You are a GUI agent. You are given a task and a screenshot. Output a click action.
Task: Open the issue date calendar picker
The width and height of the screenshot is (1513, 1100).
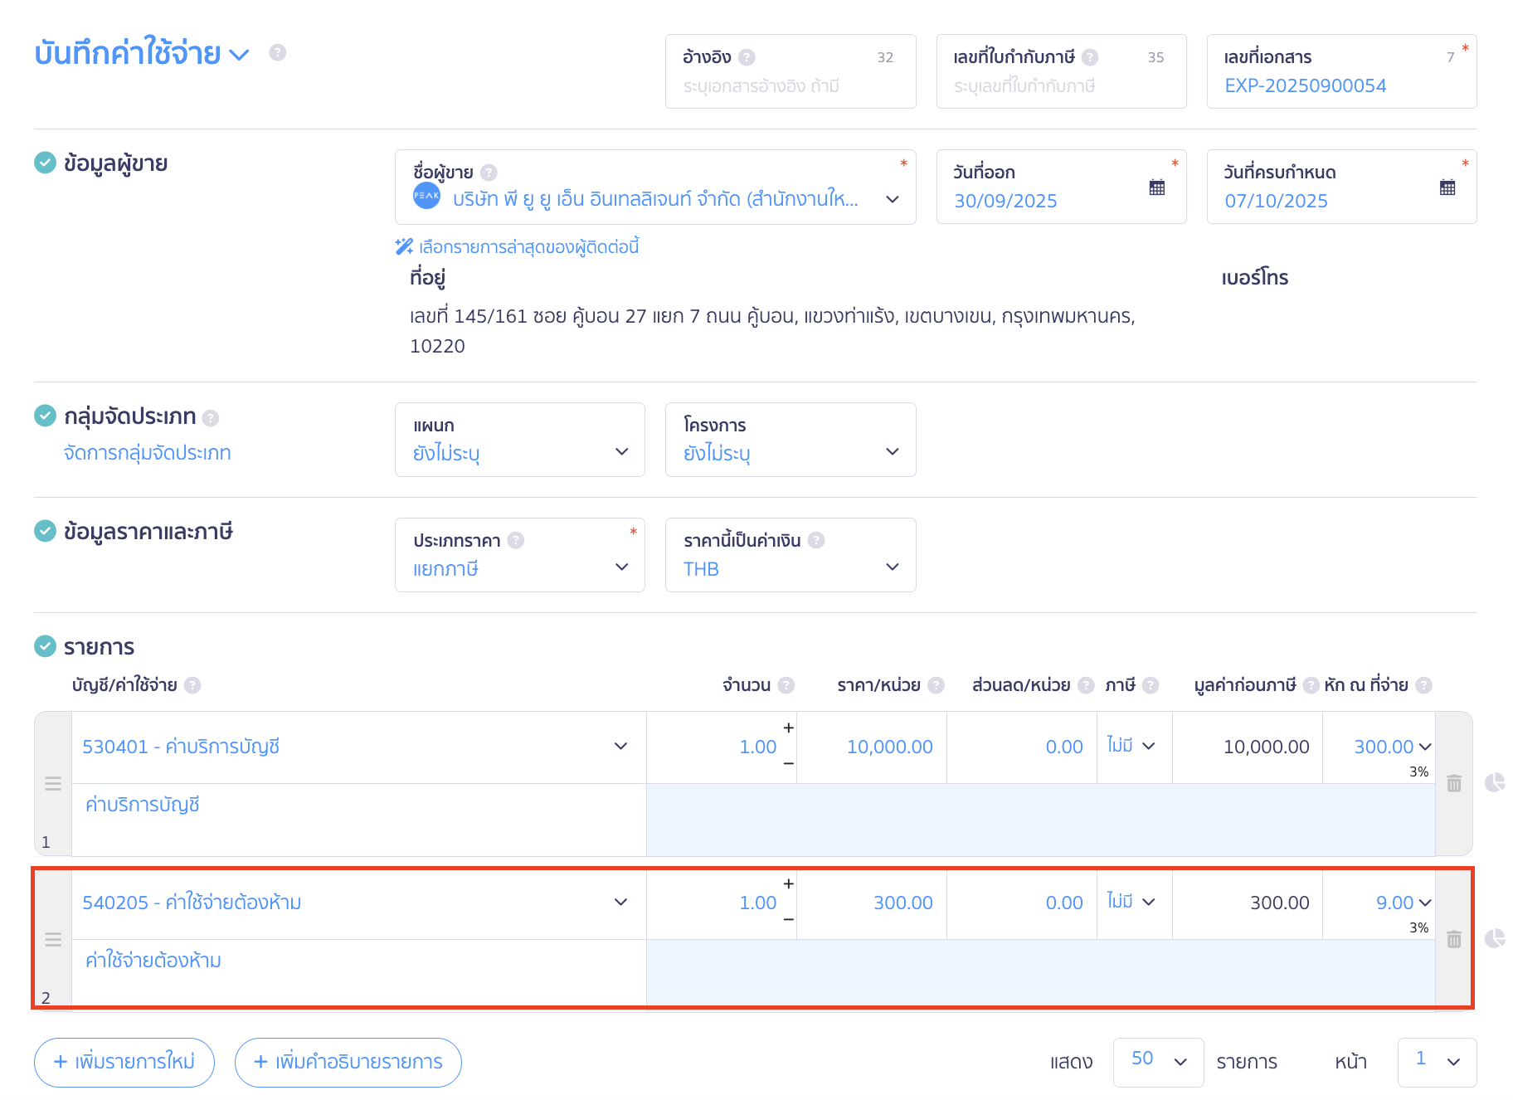pos(1156,187)
